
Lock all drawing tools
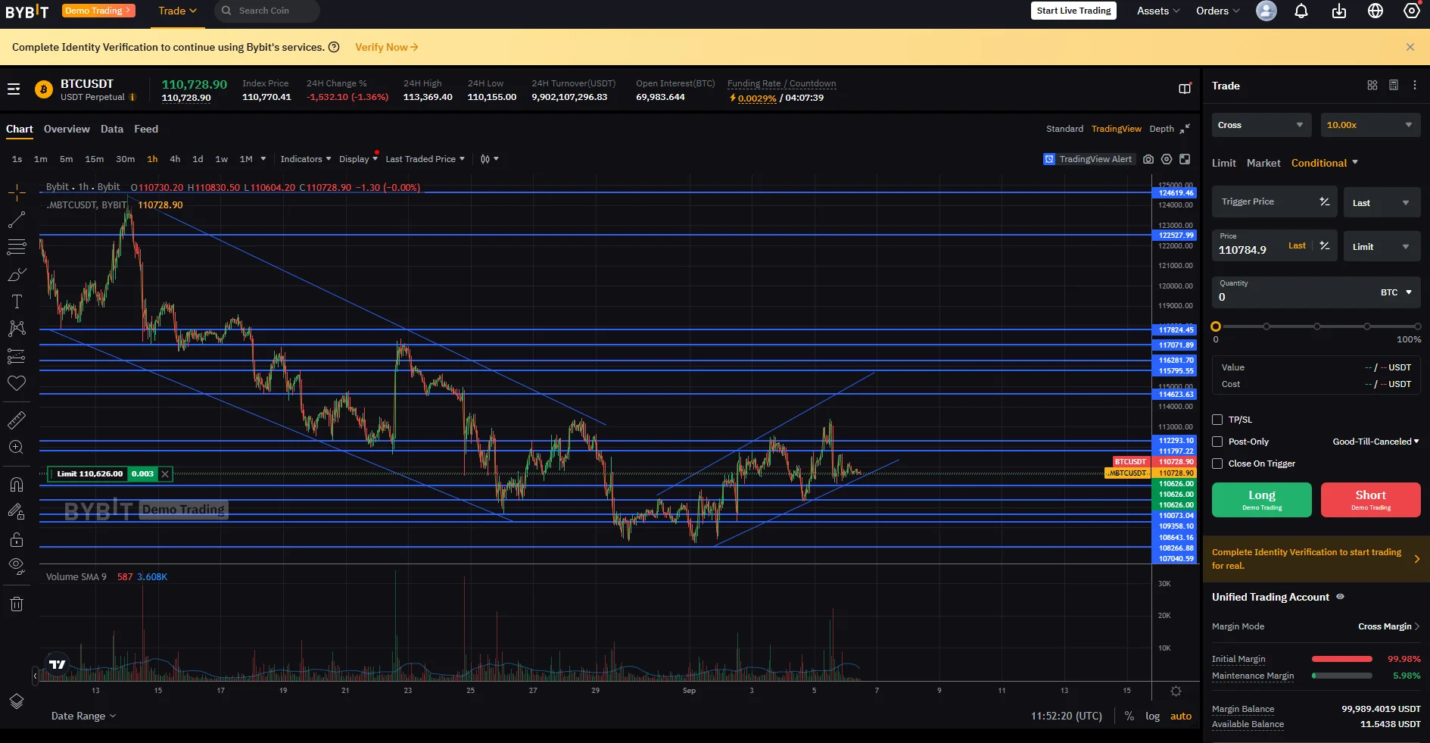(17, 539)
